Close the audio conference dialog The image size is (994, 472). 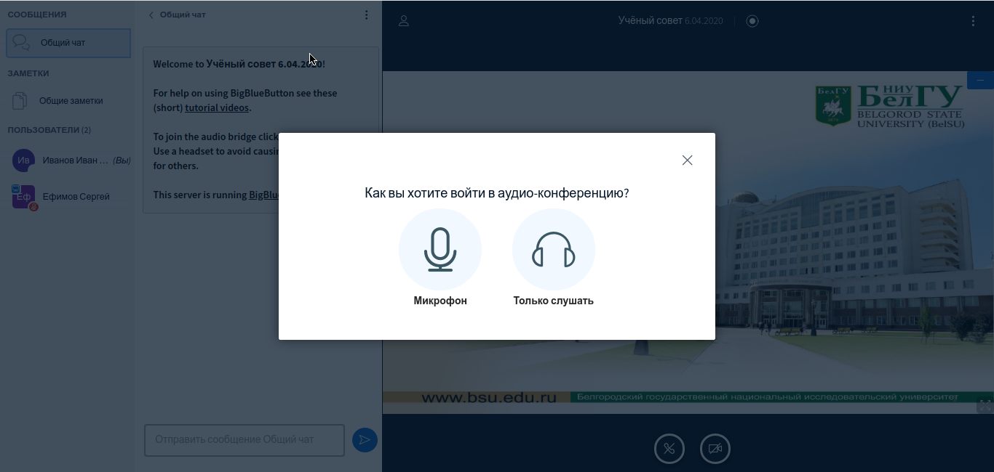click(x=687, y=160)
